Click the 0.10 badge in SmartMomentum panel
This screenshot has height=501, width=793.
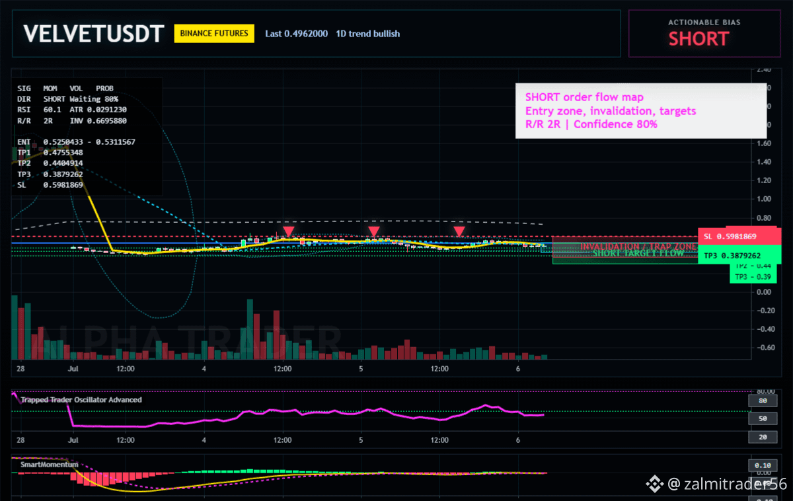(x=761, y=465)
